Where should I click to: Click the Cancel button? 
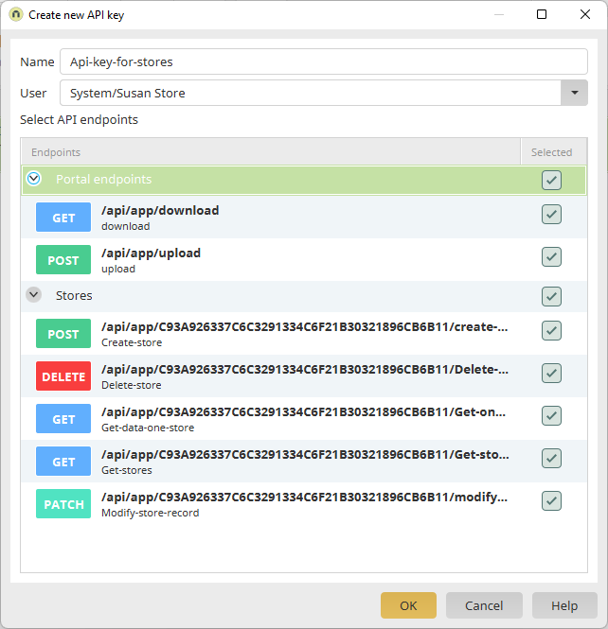[484, 605]
